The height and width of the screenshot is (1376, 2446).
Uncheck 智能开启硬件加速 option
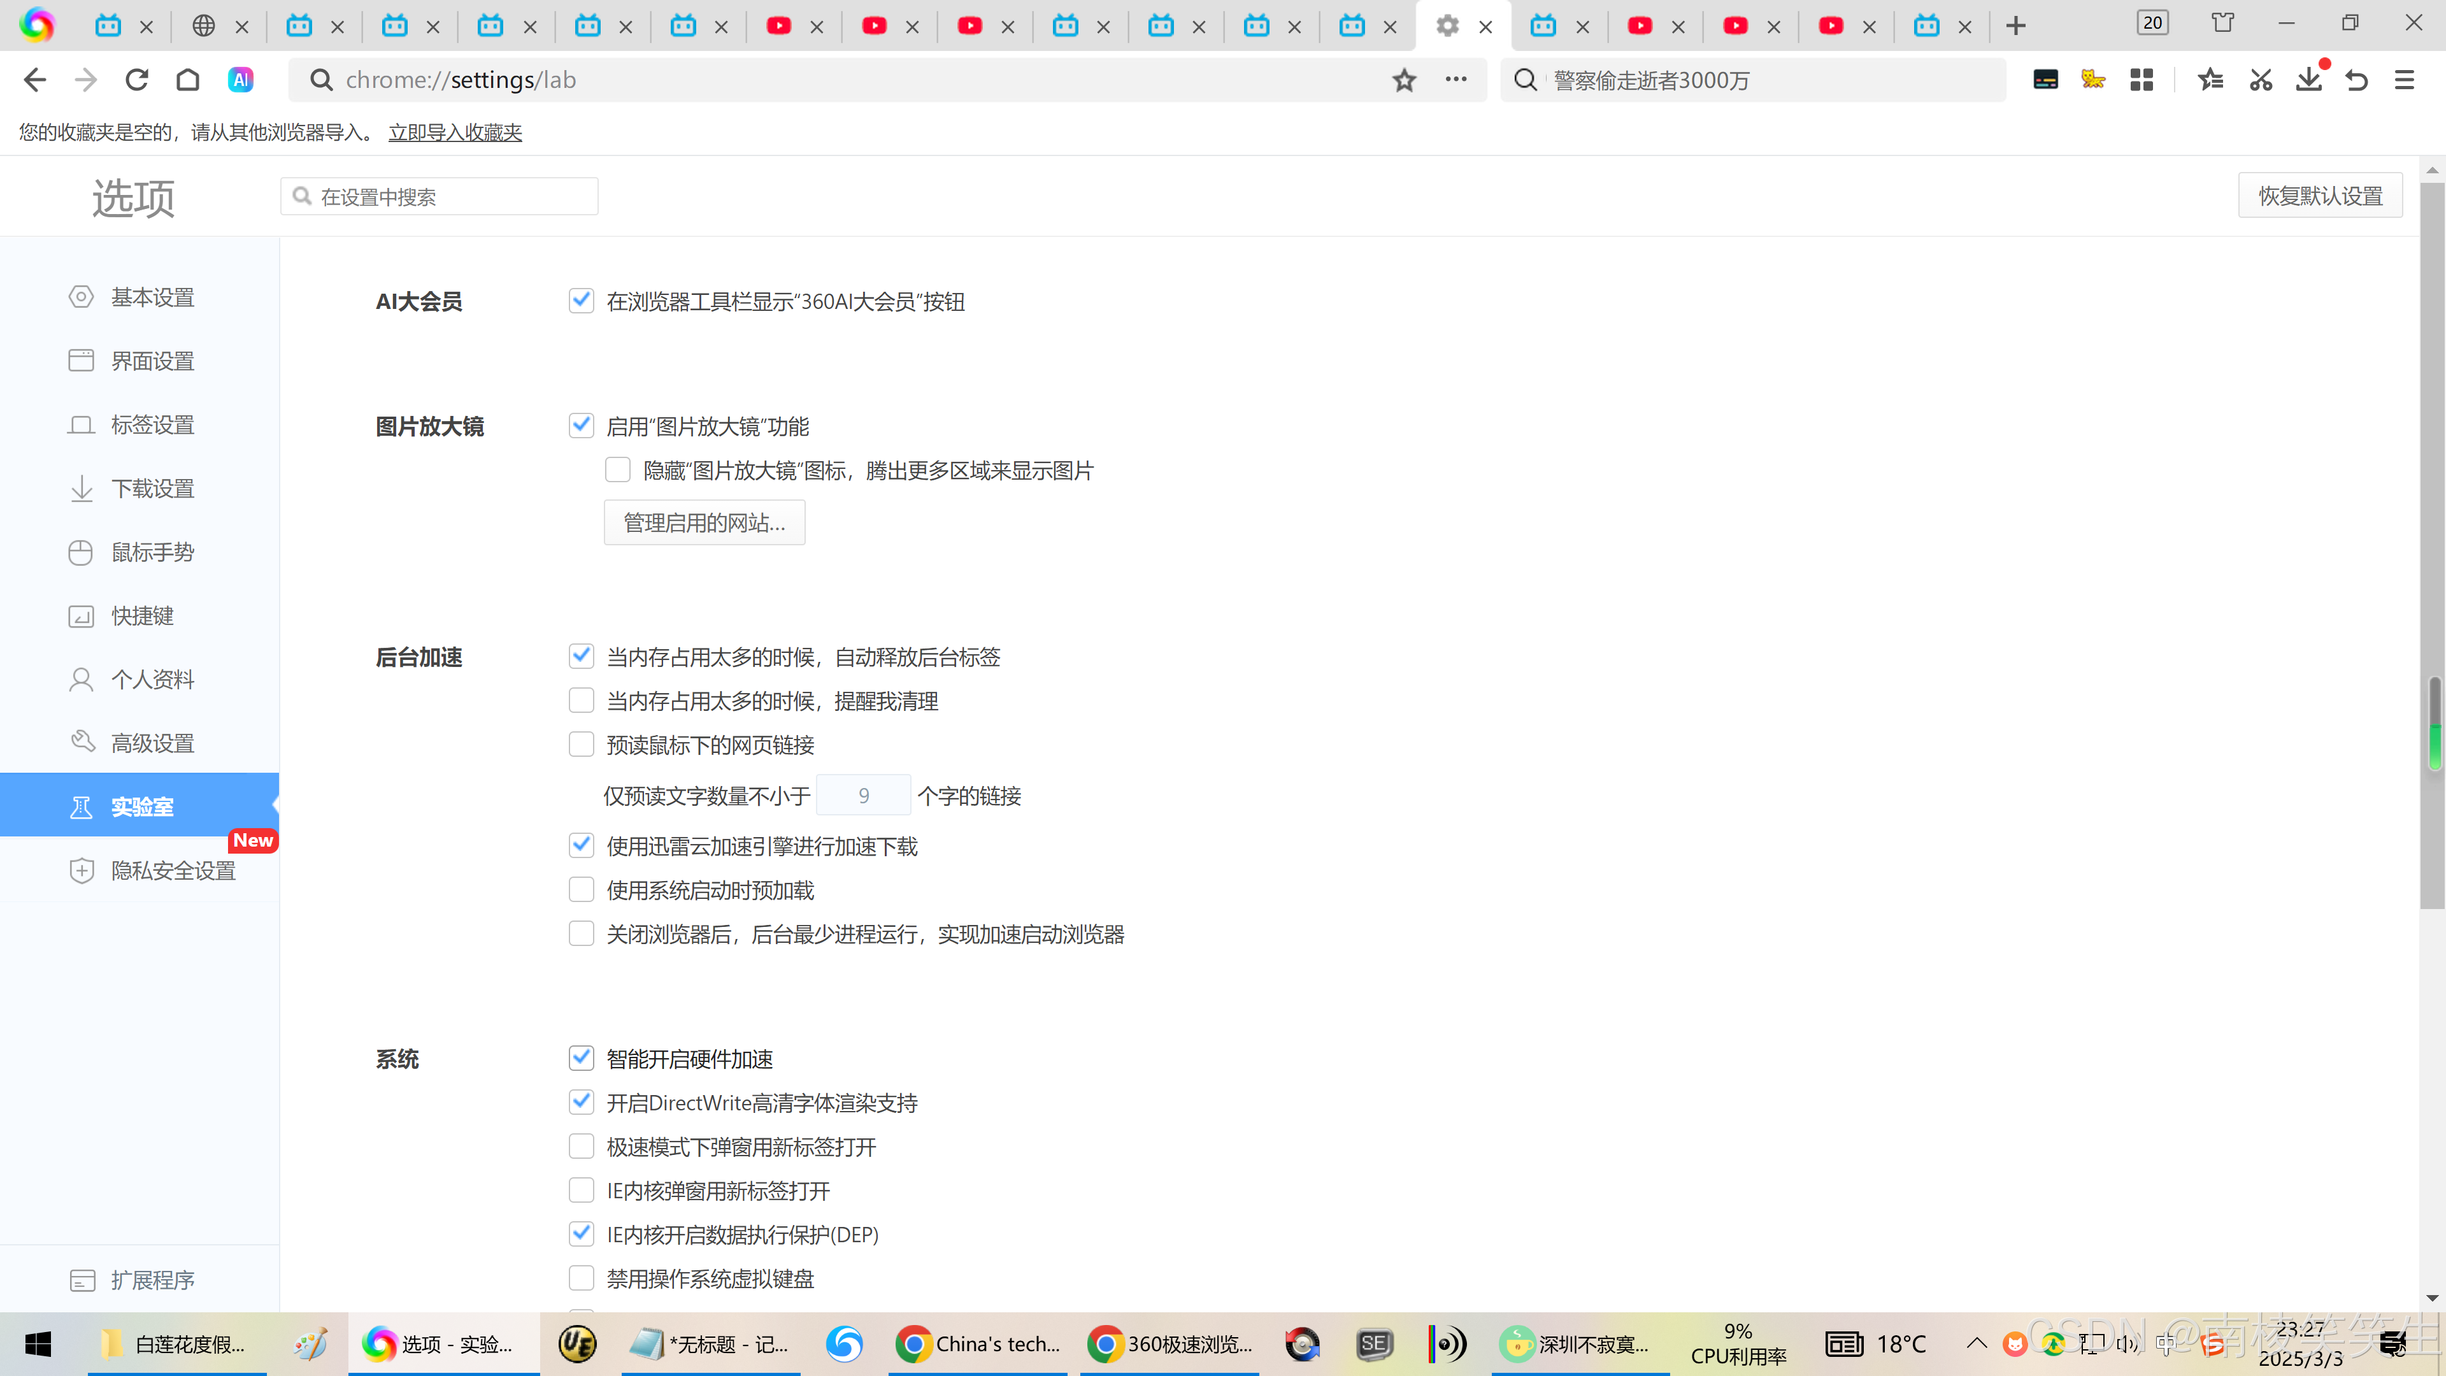coord(581,1058)
